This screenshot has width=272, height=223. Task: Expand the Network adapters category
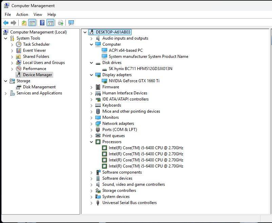pos(91,124)
